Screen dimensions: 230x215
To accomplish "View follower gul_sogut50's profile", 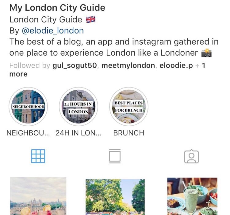I will pyautogui.click(x=75, y=65).
